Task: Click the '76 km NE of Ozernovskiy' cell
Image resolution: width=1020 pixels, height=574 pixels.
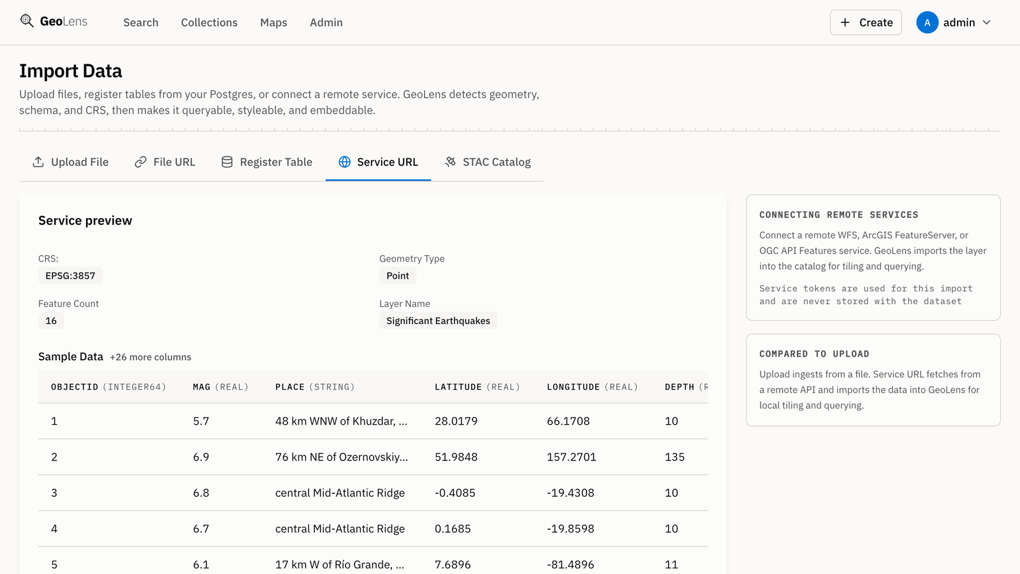Action: pyautogui.click(x=342, y=457)
